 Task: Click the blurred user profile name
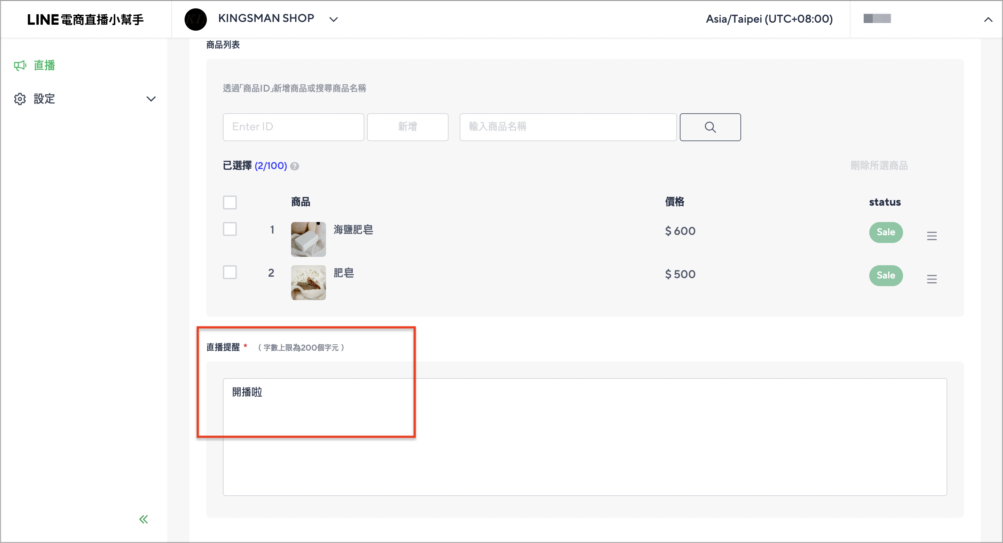tap(877, 19)
